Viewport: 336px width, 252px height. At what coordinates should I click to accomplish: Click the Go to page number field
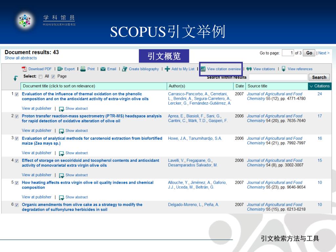click(x=288, y=53)
